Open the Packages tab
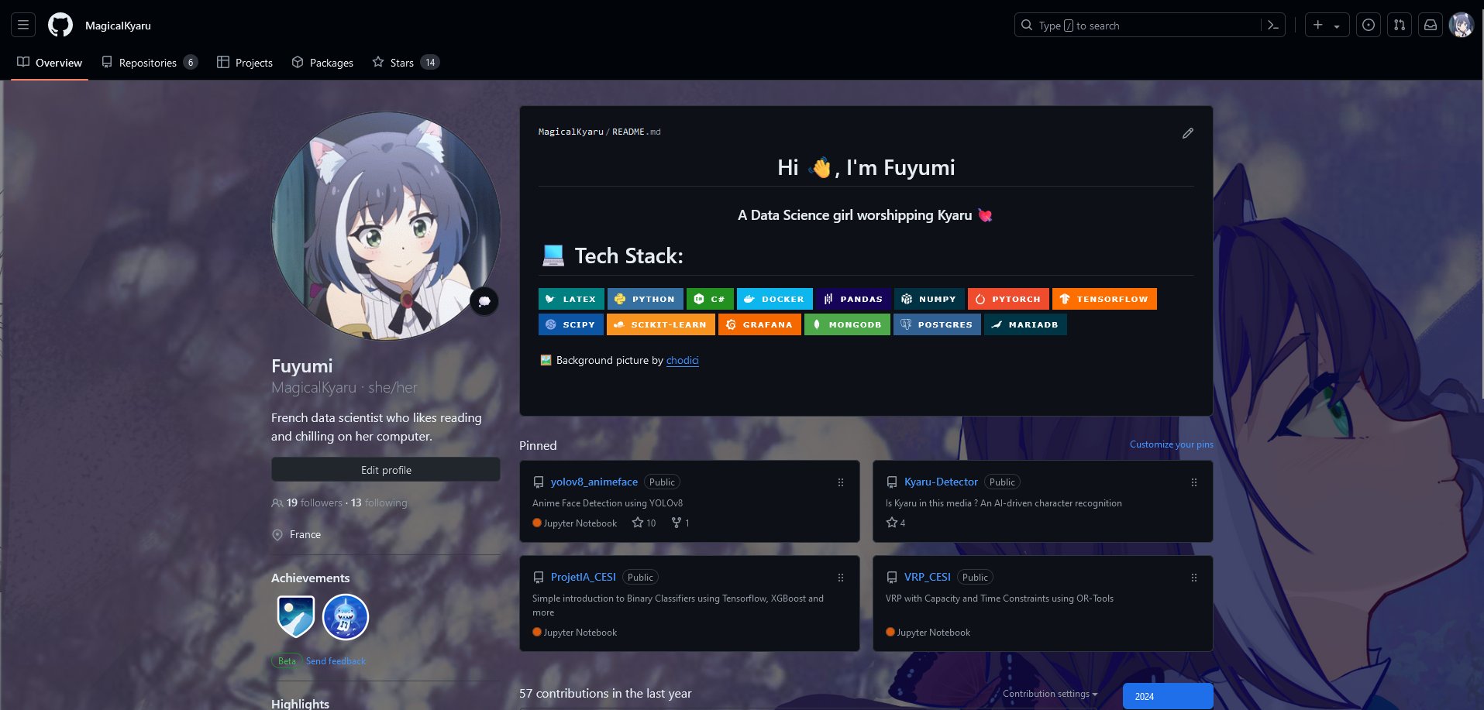Screen dimensions: 1484x710 (x=322, y=63)
